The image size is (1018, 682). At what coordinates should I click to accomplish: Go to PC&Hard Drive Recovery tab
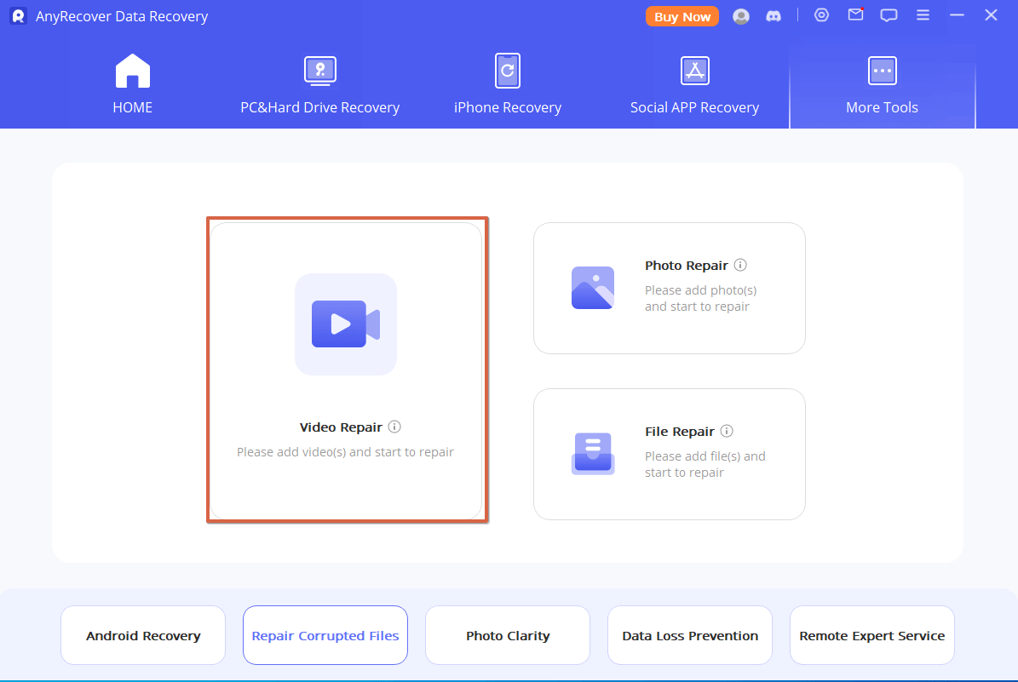coord(319,84)
